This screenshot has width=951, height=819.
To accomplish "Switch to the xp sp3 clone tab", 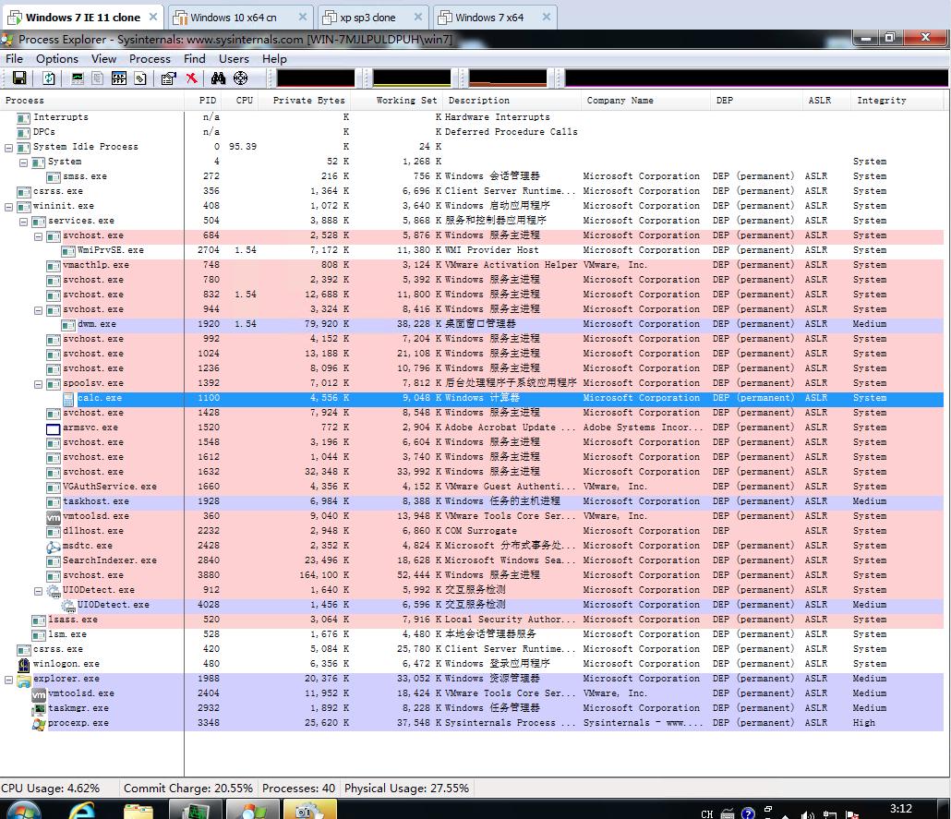I will (372, 18).
